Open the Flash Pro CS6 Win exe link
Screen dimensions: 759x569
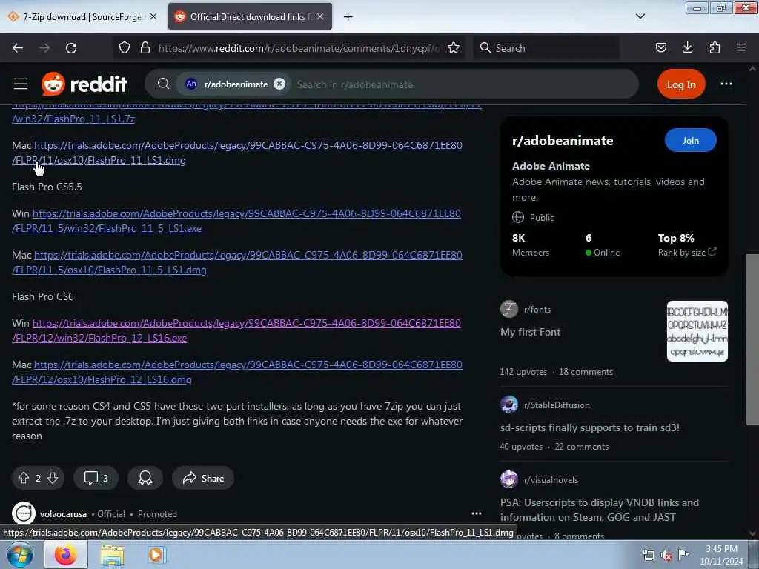(236, 330)
